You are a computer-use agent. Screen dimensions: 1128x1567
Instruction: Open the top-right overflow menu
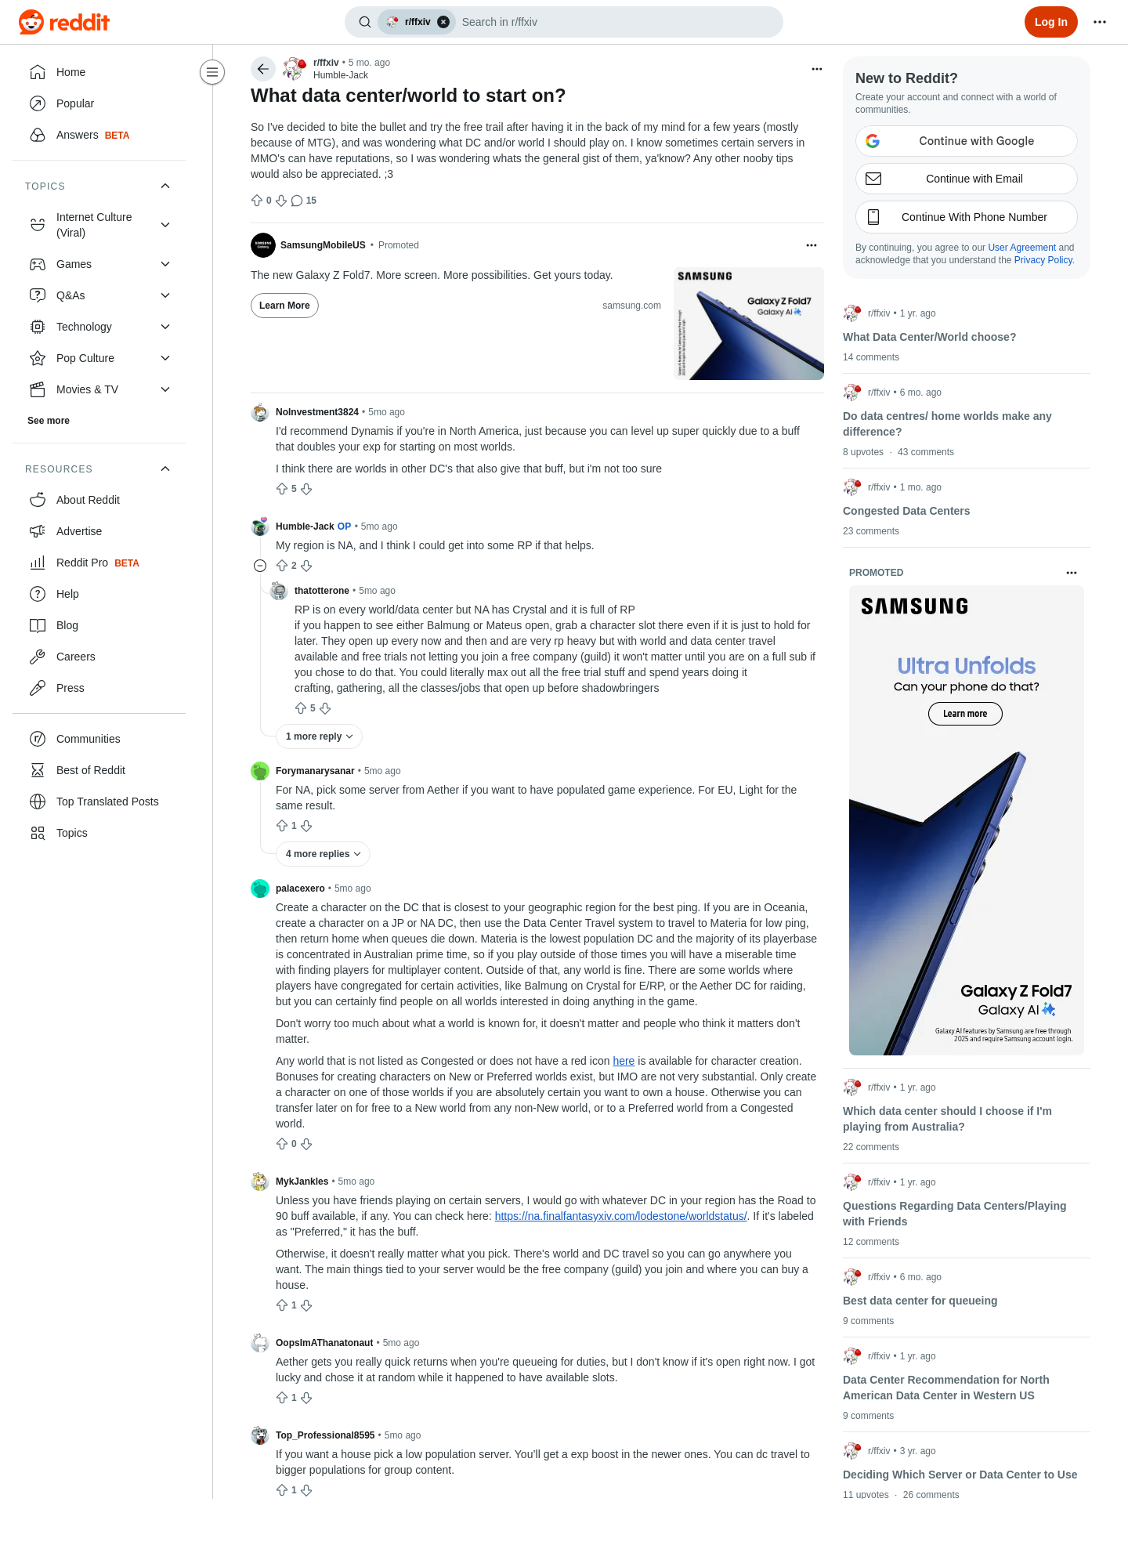tap(1100, 22)
